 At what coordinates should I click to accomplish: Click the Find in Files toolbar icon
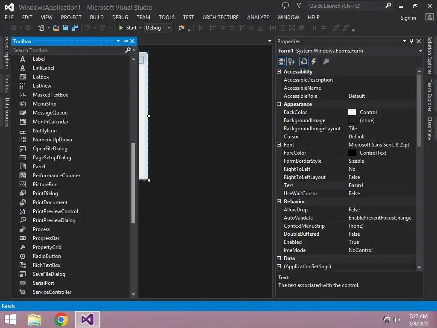[181, 28]
